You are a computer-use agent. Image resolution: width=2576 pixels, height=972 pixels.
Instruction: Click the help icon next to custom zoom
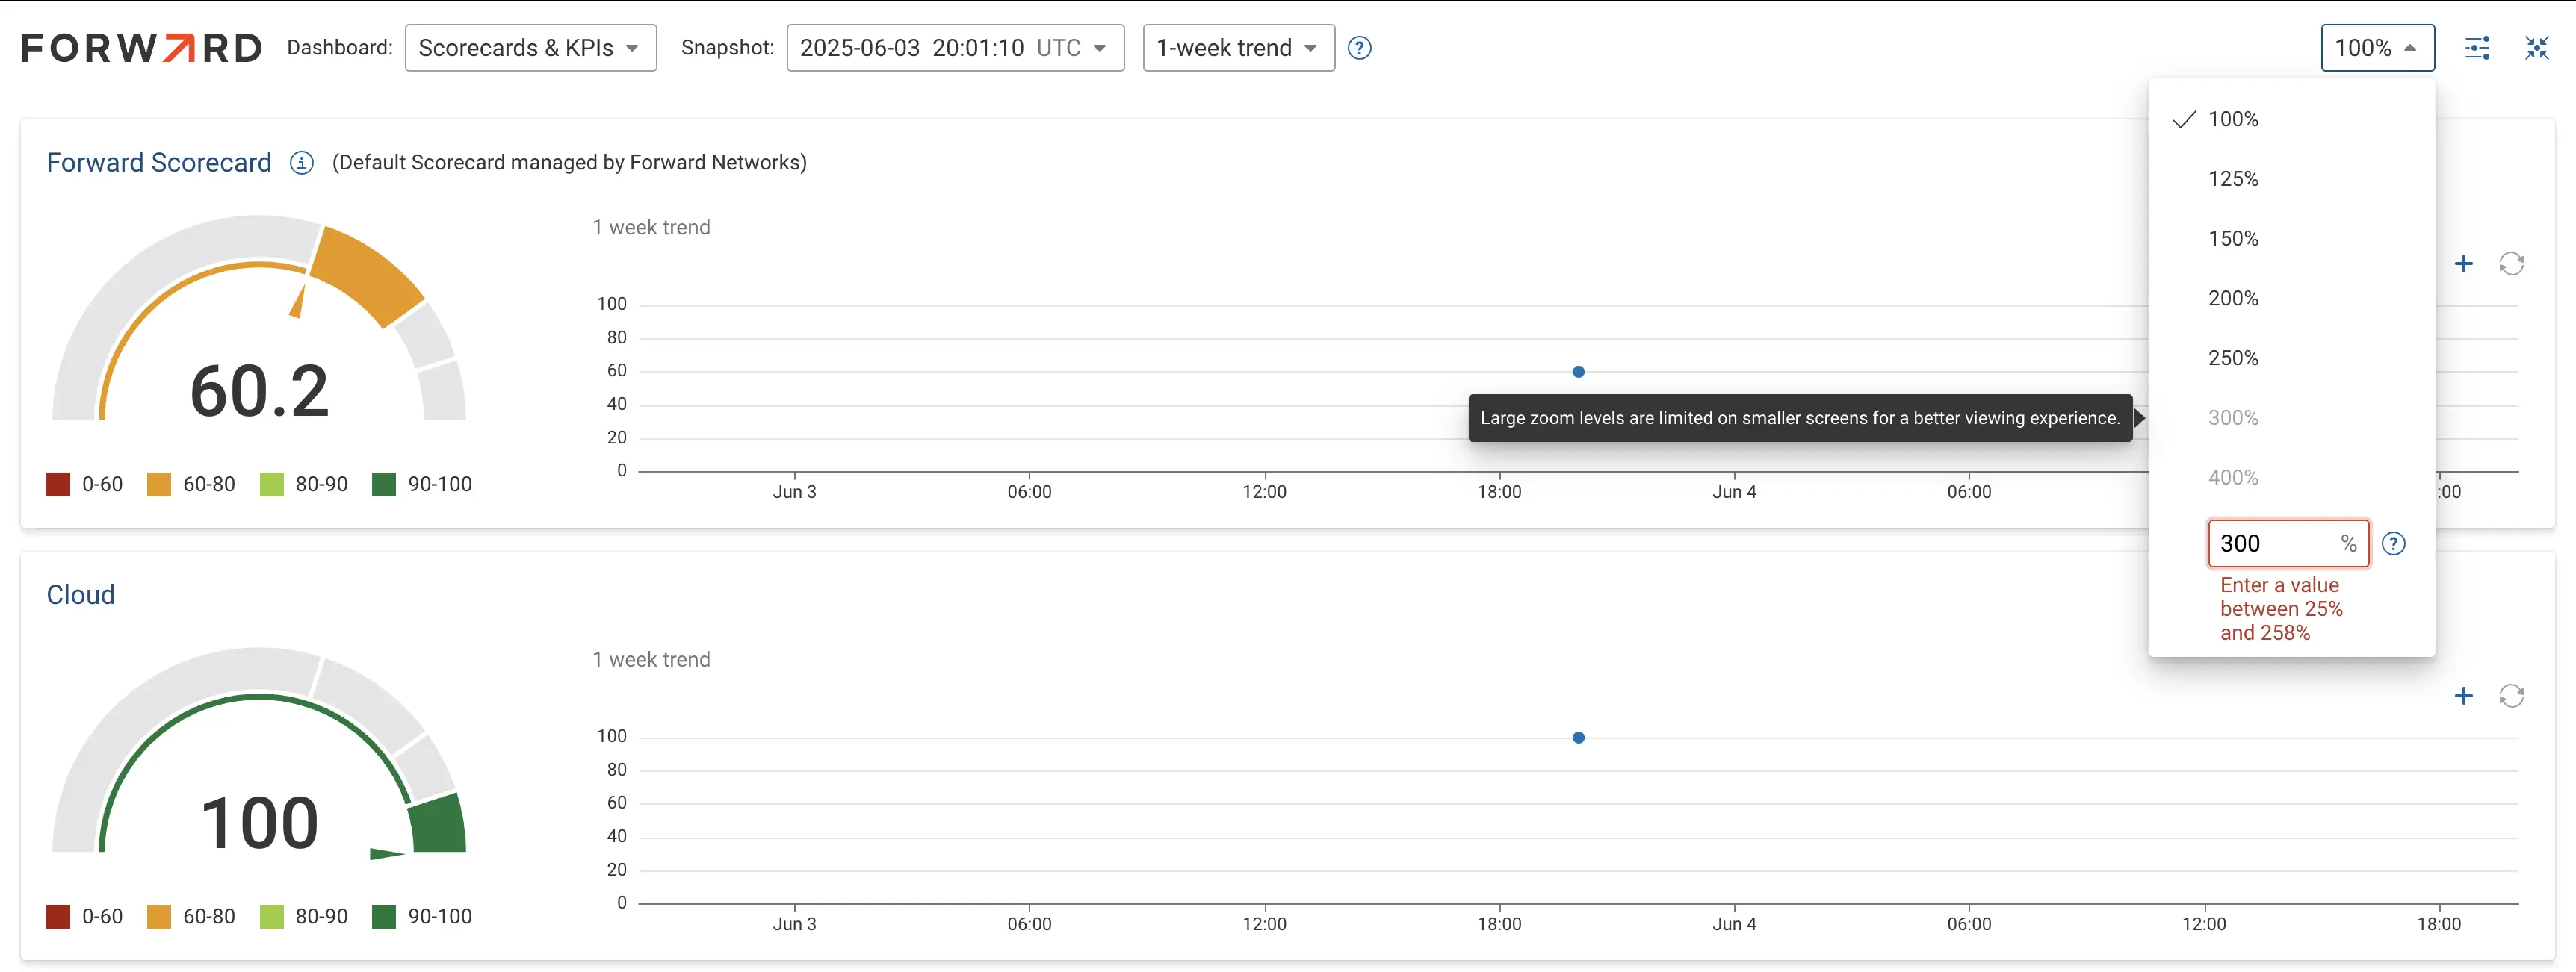tap(2393, 543)
